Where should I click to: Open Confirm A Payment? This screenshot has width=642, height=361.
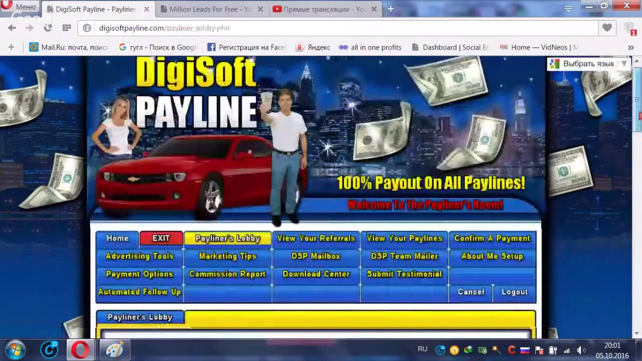pyautogui.click(x=492, y=238)
